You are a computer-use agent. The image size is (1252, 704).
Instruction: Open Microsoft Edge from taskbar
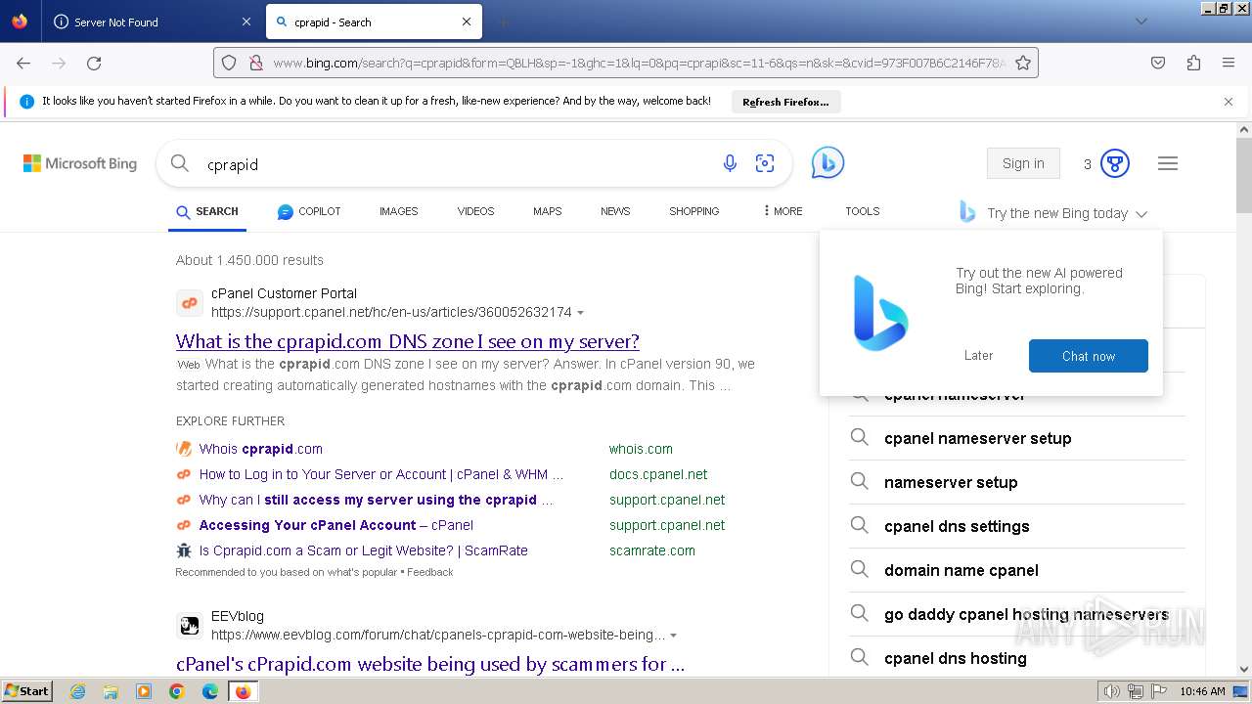(210, 691)
